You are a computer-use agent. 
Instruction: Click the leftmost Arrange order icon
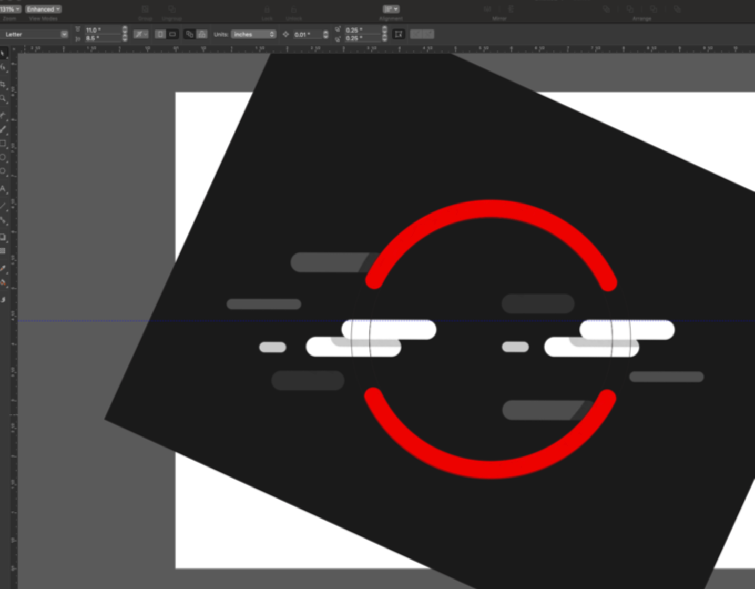pos(606,9)
